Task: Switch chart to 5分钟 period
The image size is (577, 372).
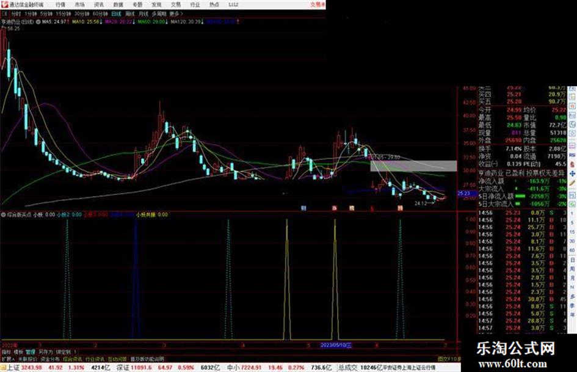Action: coord(46,14)
